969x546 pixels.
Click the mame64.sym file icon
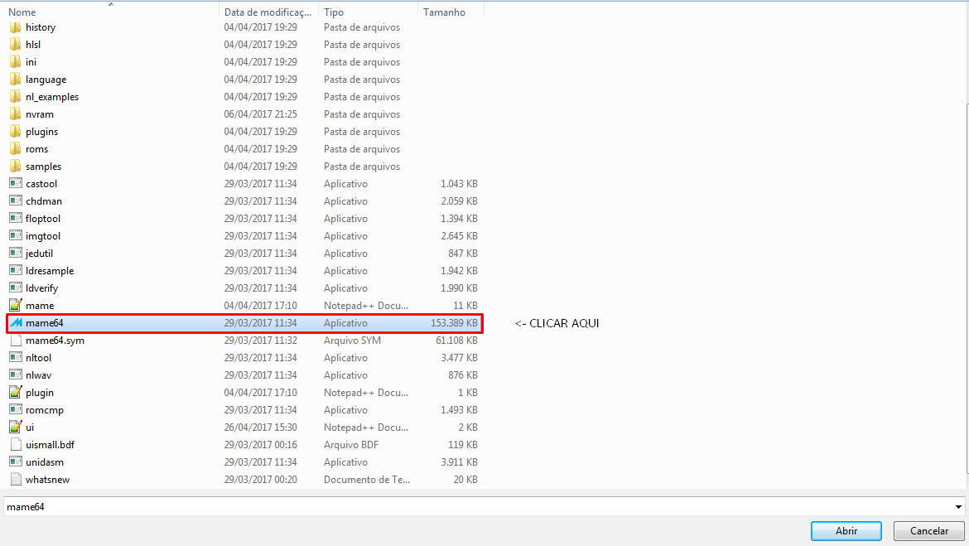point(16,340)
